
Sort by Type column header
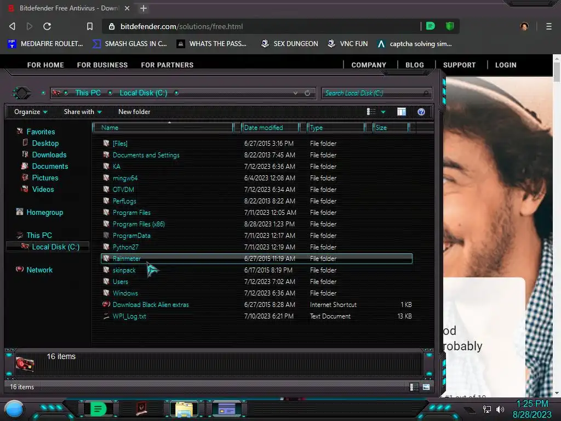[x=336, y=128]
